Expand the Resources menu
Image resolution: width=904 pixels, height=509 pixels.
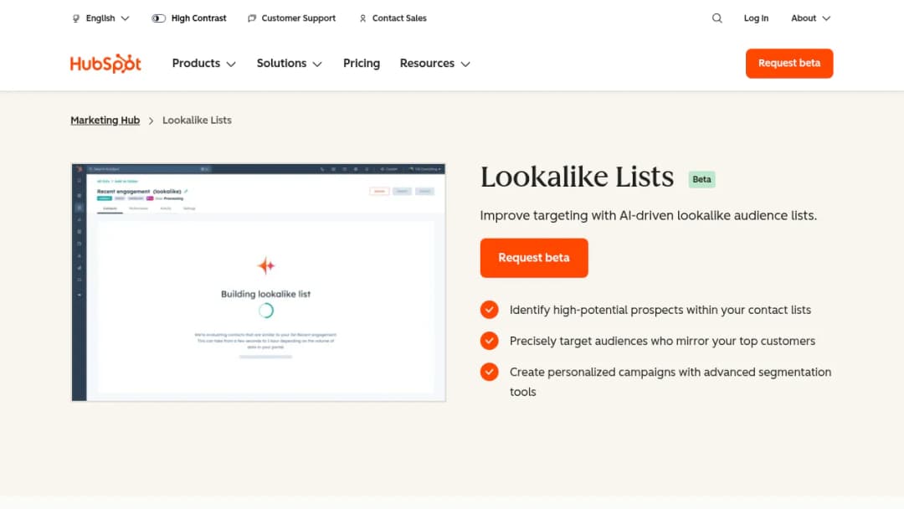(x=435, y=64)
